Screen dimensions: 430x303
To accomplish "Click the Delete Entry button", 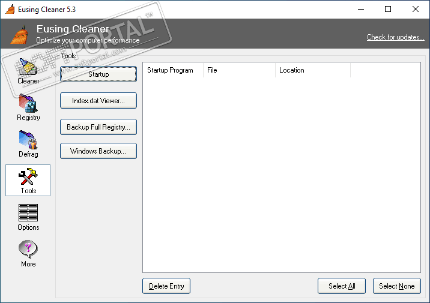I will click(166, 286).
